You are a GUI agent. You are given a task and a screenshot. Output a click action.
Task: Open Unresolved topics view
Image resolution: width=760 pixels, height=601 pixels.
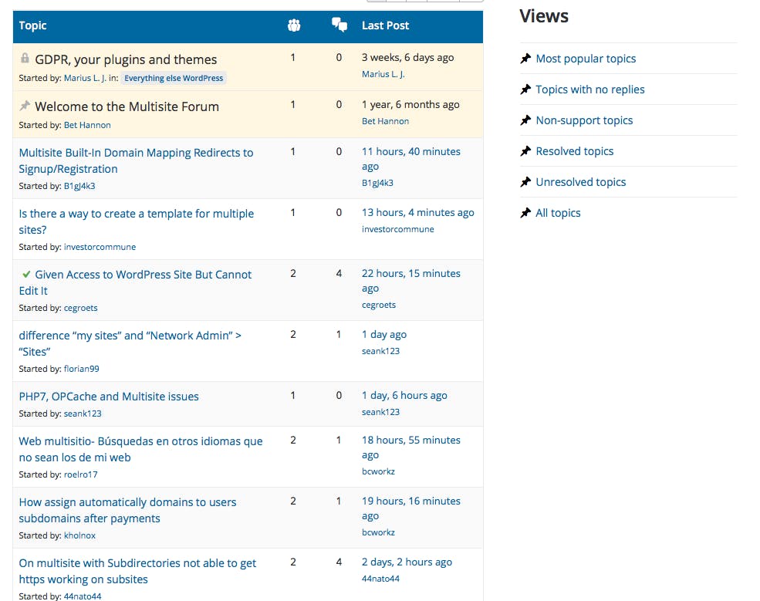coord(580,182)
